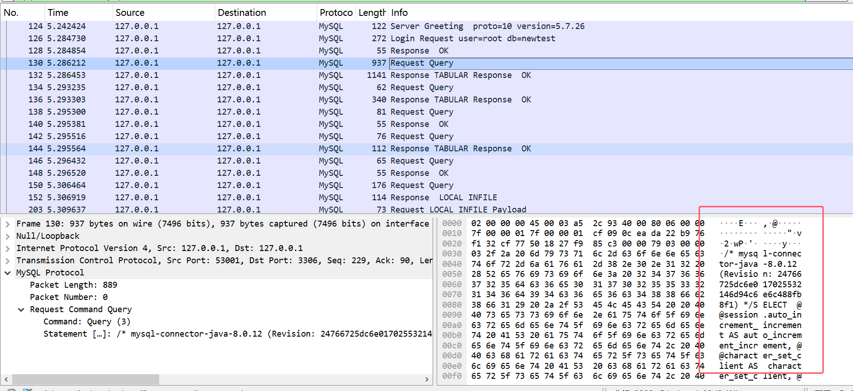Select packet 150 Request Query row
The height and width of the screenshot is (391, 853).
click(426, 185)
